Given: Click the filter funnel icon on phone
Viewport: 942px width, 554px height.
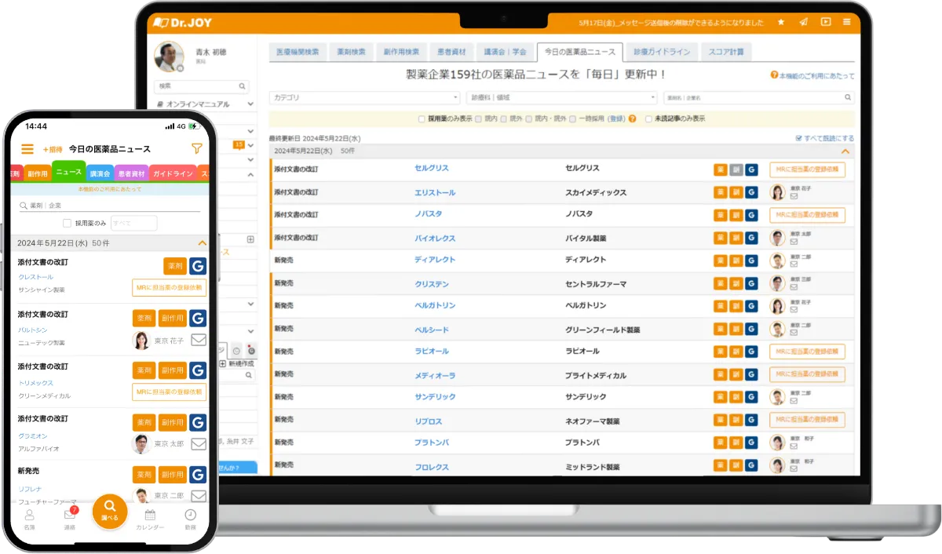Looking at the screenshot, I should 196,149.
